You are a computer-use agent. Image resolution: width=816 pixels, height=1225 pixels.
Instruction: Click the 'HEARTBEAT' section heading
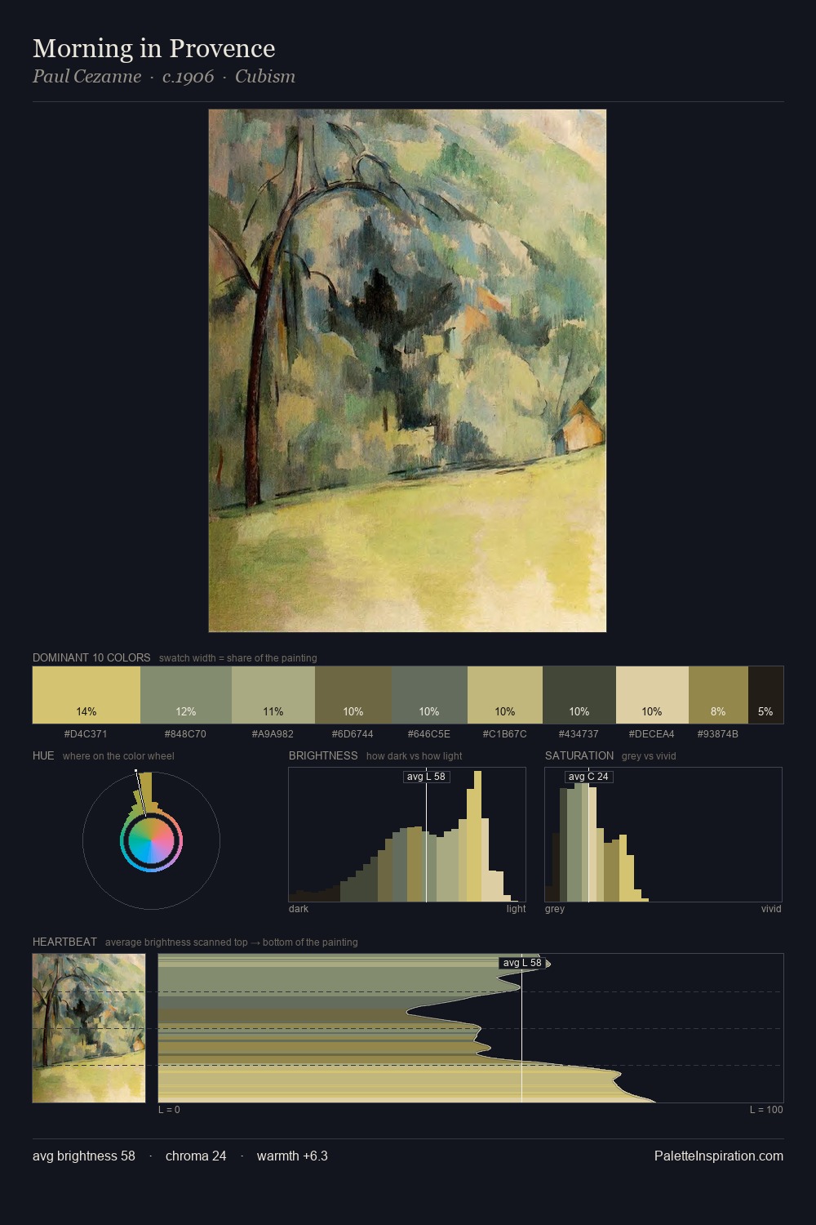[x=64, y=942]
